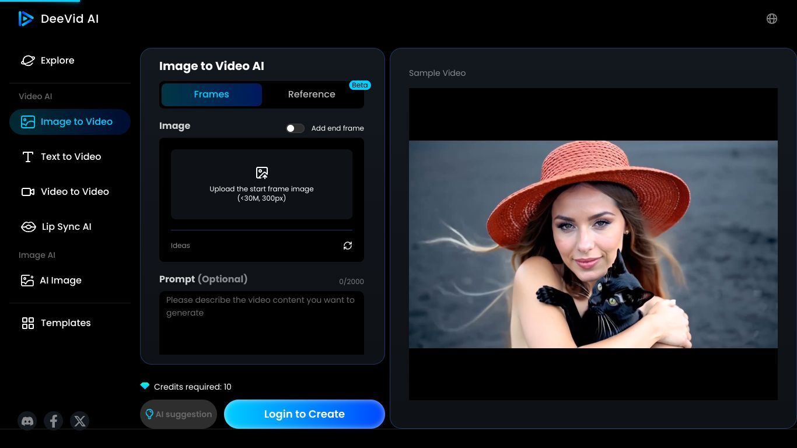Image resolution: width=797 pixels, height=448 pixels.
Task: Switch to the Reference tab
Action: pos(312,94)
